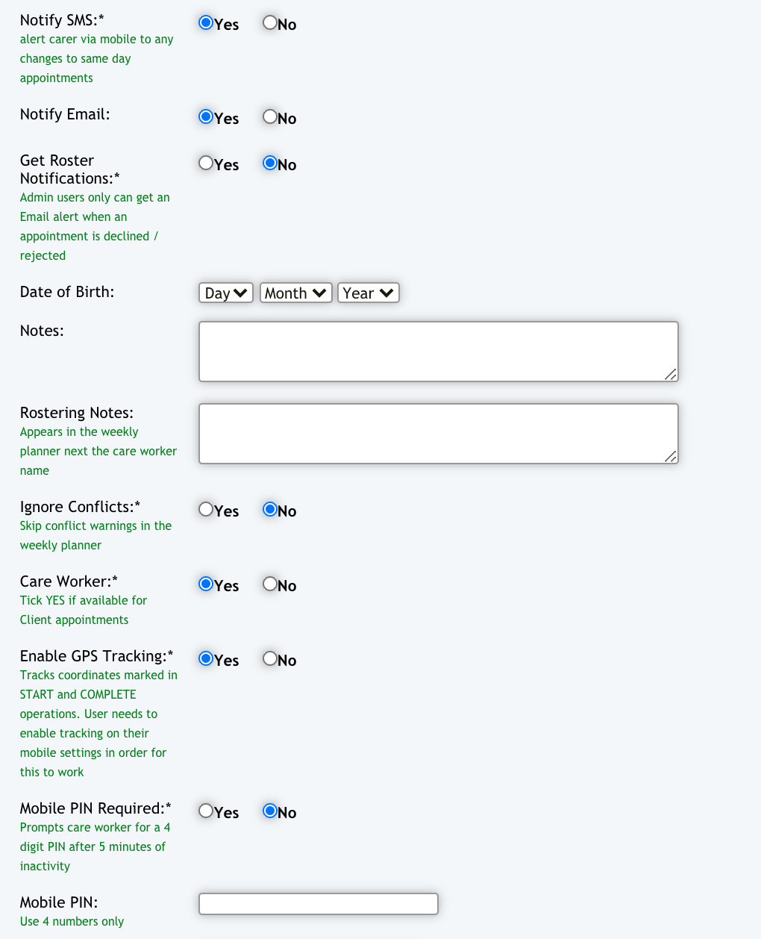The width and height of the screenshot is (761, 939).
Task: Set Notify Email to No
Action: click(270, 117)
